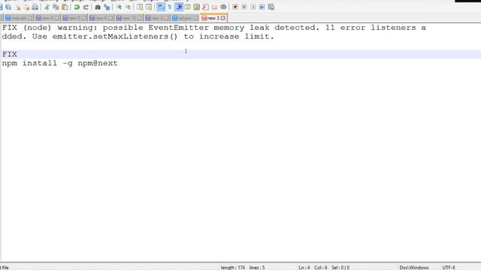Click 'Ln : 4' status bar entry

(304, 267)
